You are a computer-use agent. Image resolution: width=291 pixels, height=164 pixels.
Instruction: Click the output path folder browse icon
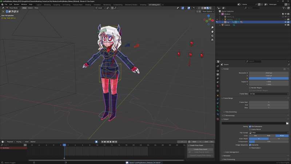287,123
